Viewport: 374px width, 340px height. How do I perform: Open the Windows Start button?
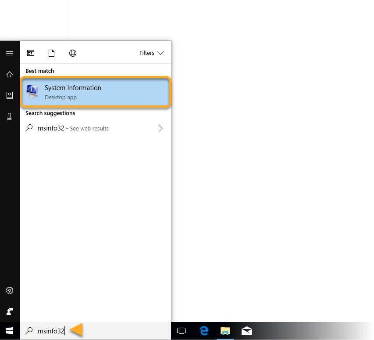click(x=10, y=331)
